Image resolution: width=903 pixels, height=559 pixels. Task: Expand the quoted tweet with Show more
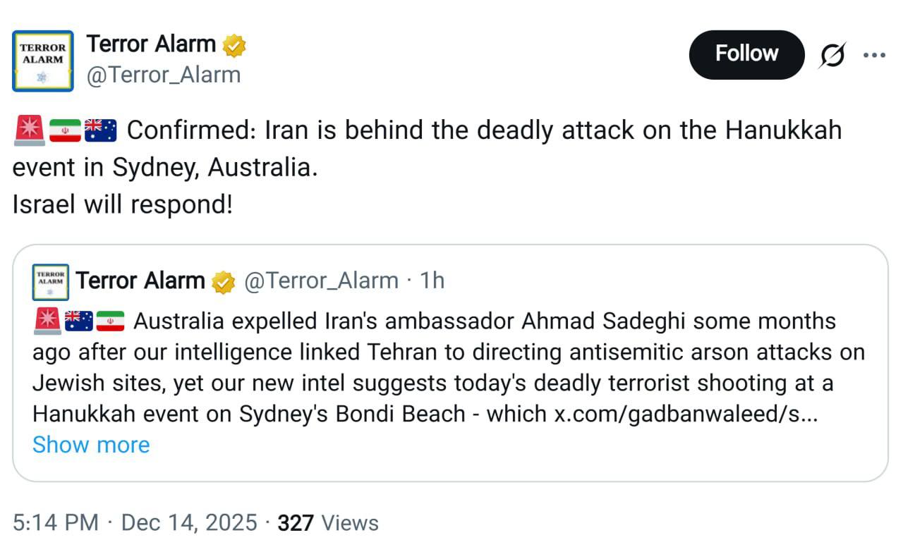coord(91,445)
